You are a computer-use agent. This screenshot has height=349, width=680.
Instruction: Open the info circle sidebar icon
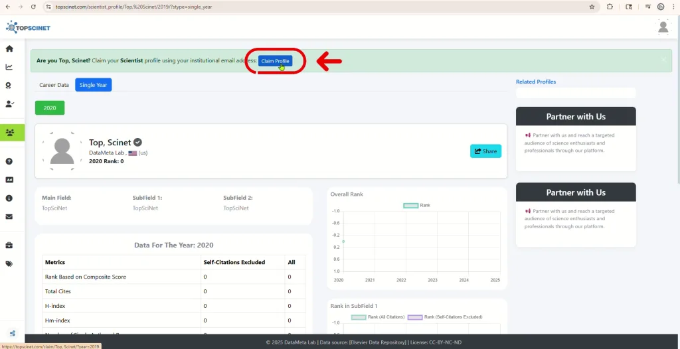9,198
